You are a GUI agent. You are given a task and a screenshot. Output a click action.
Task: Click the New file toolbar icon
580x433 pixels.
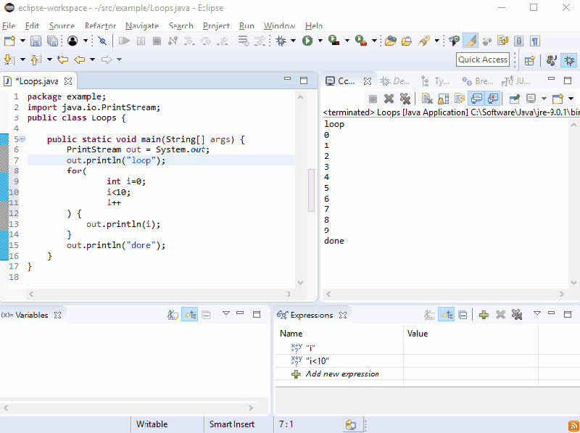click(9, 41)
